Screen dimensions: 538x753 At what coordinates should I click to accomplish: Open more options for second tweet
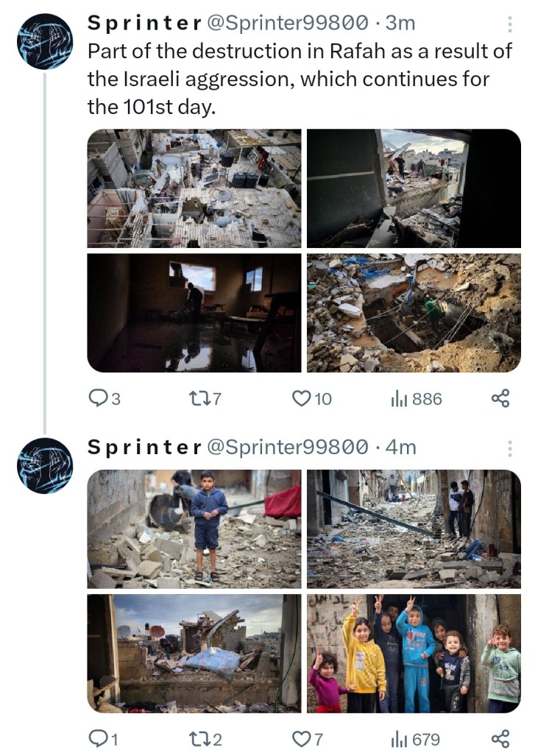coord(509,448)
